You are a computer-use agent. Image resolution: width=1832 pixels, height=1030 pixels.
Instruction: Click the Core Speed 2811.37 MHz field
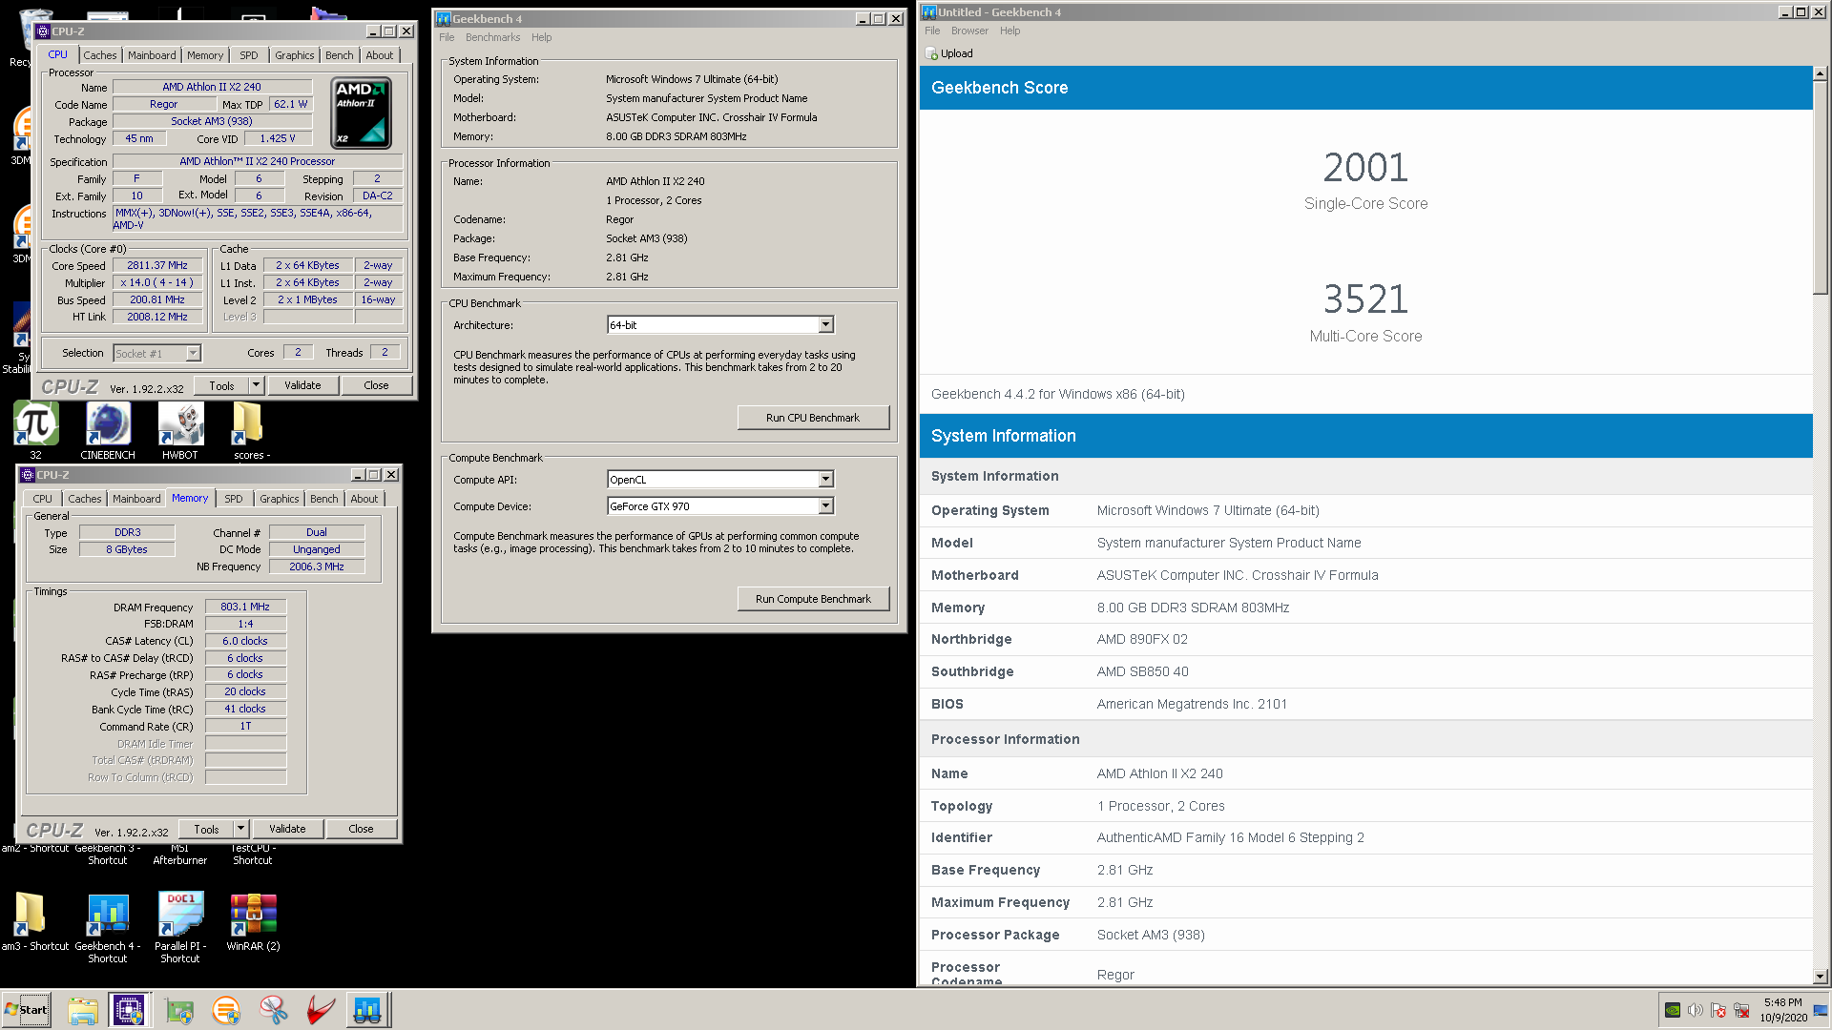[x=157, y=266]
